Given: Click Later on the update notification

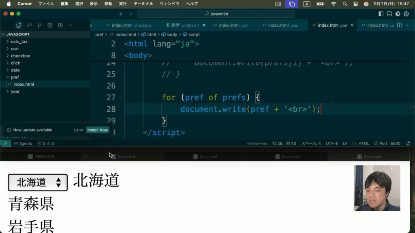Looking at the screenshot, I should (x=78, y=130).
